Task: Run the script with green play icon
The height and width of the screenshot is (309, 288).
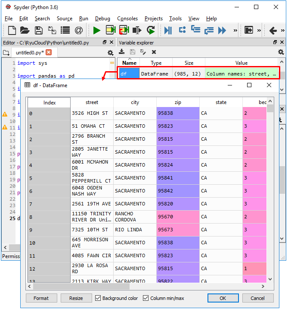Action: [96, 30]
